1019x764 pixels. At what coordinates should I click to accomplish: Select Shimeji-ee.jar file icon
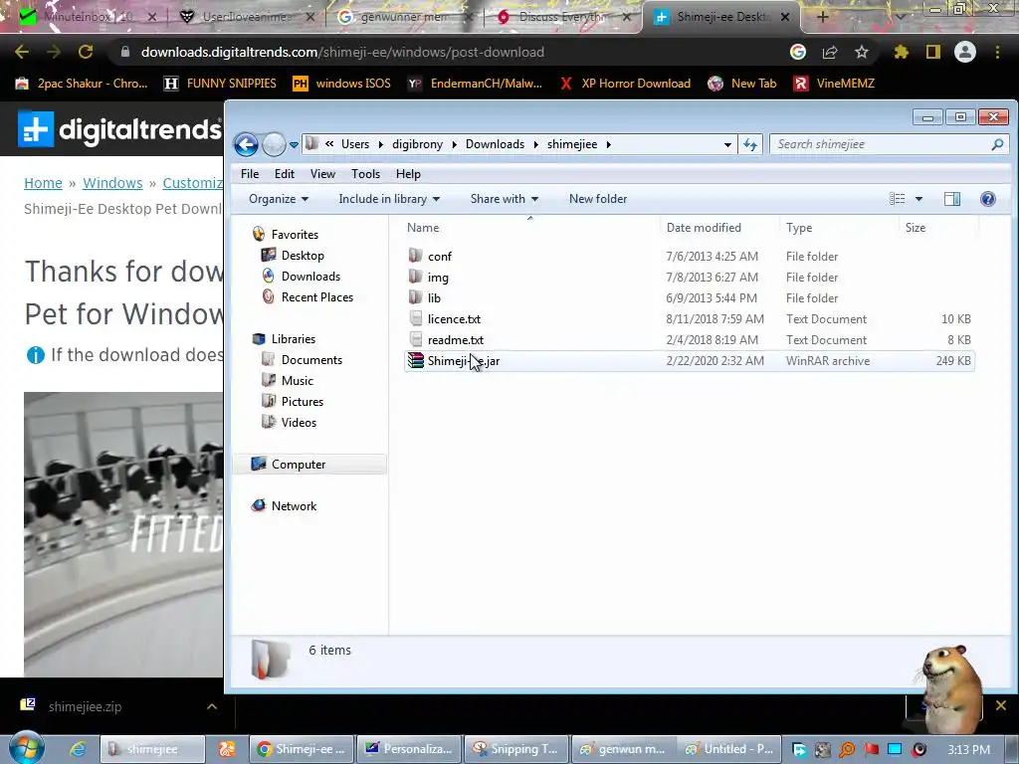416,360
